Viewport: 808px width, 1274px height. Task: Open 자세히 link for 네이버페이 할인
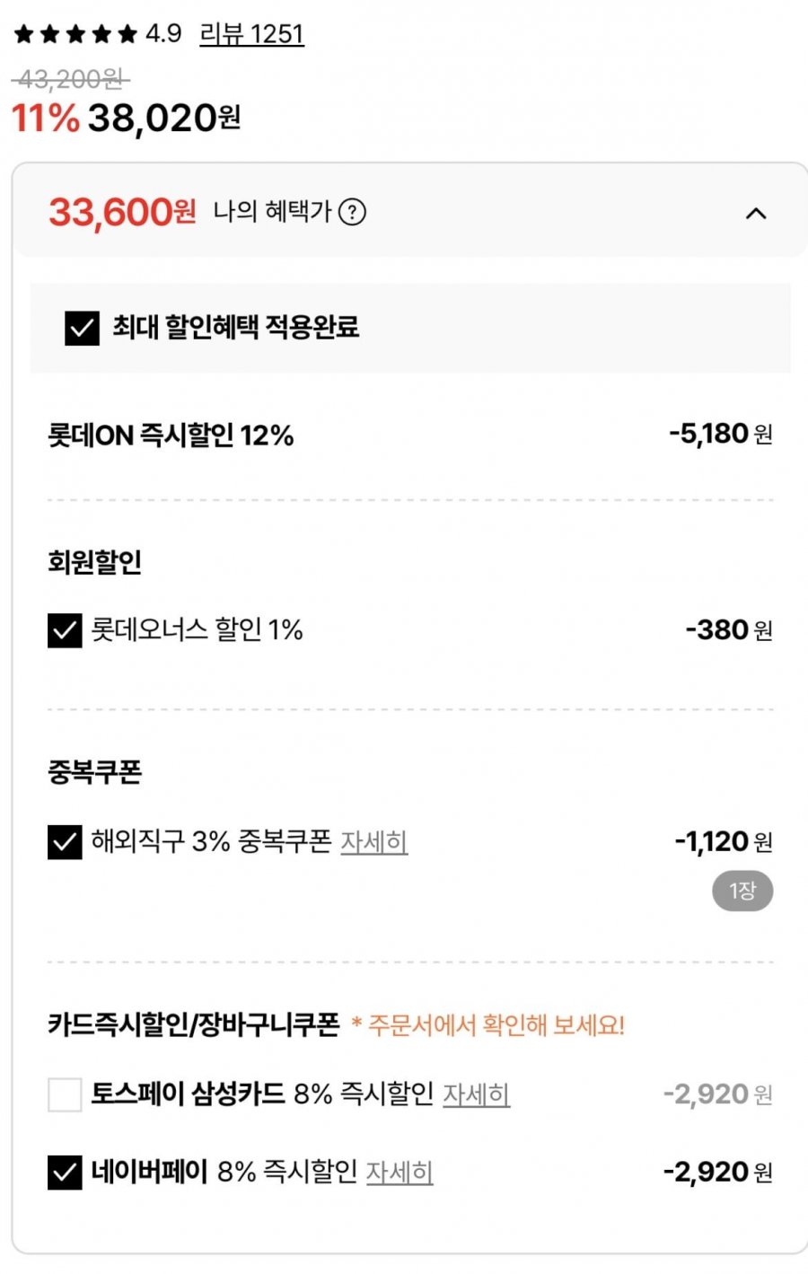click(x=400, y=1172)
